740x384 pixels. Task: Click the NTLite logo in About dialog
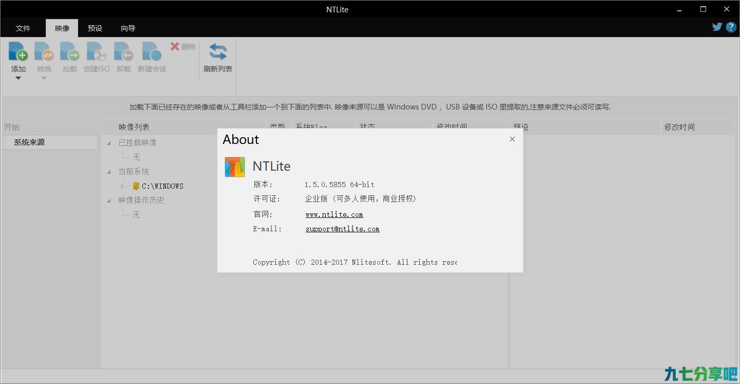235,167
